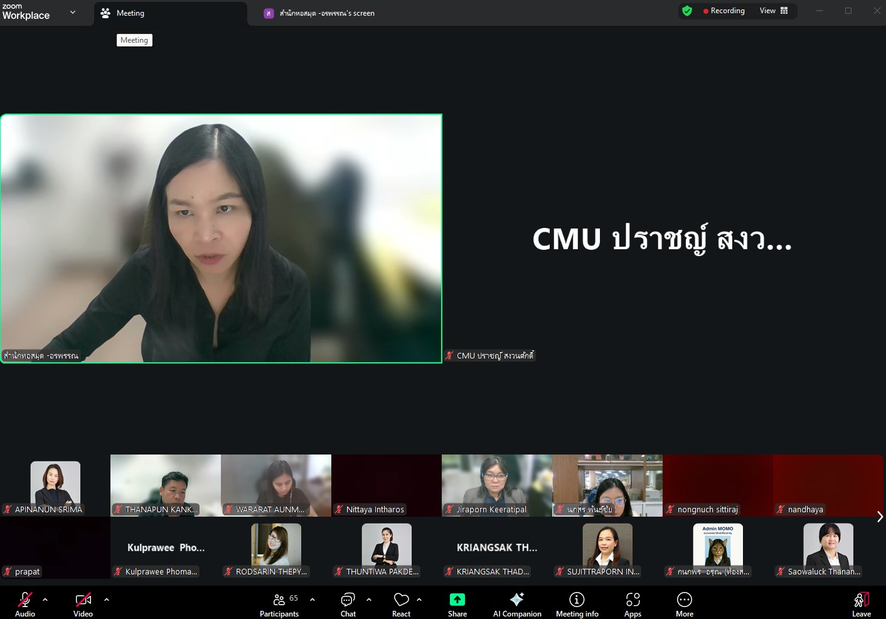Switch to the shared screen tab

tap(326, 13)
